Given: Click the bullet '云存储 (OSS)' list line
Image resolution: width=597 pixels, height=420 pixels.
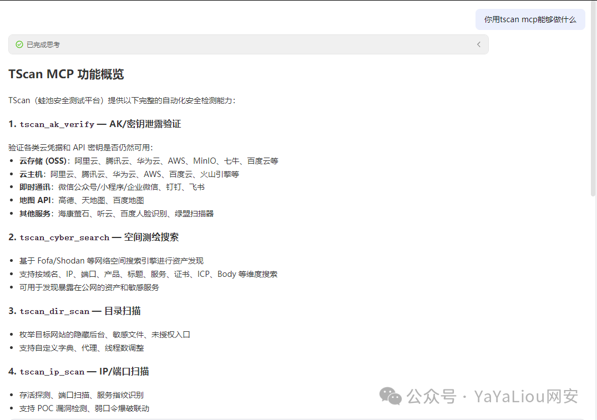Looking at the screenshot, I should point(149,161).
